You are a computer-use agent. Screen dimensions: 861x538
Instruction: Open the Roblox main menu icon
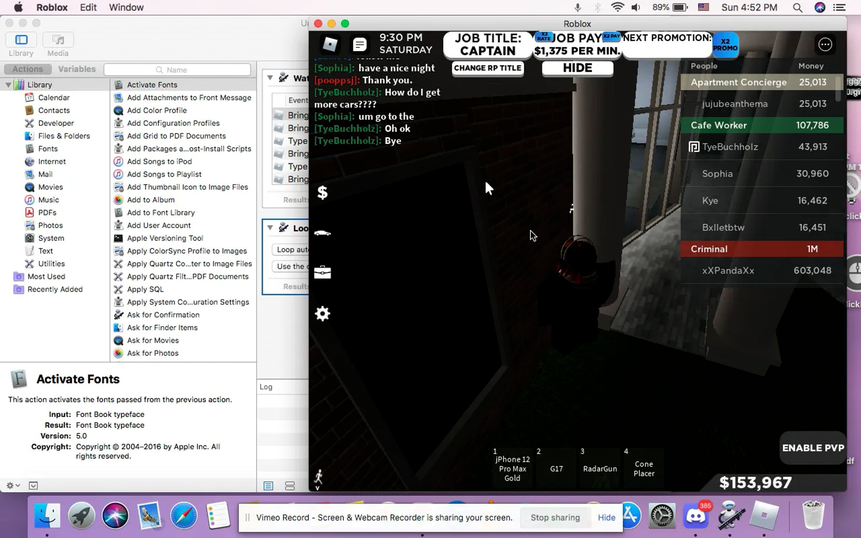[x=330, y=44]
